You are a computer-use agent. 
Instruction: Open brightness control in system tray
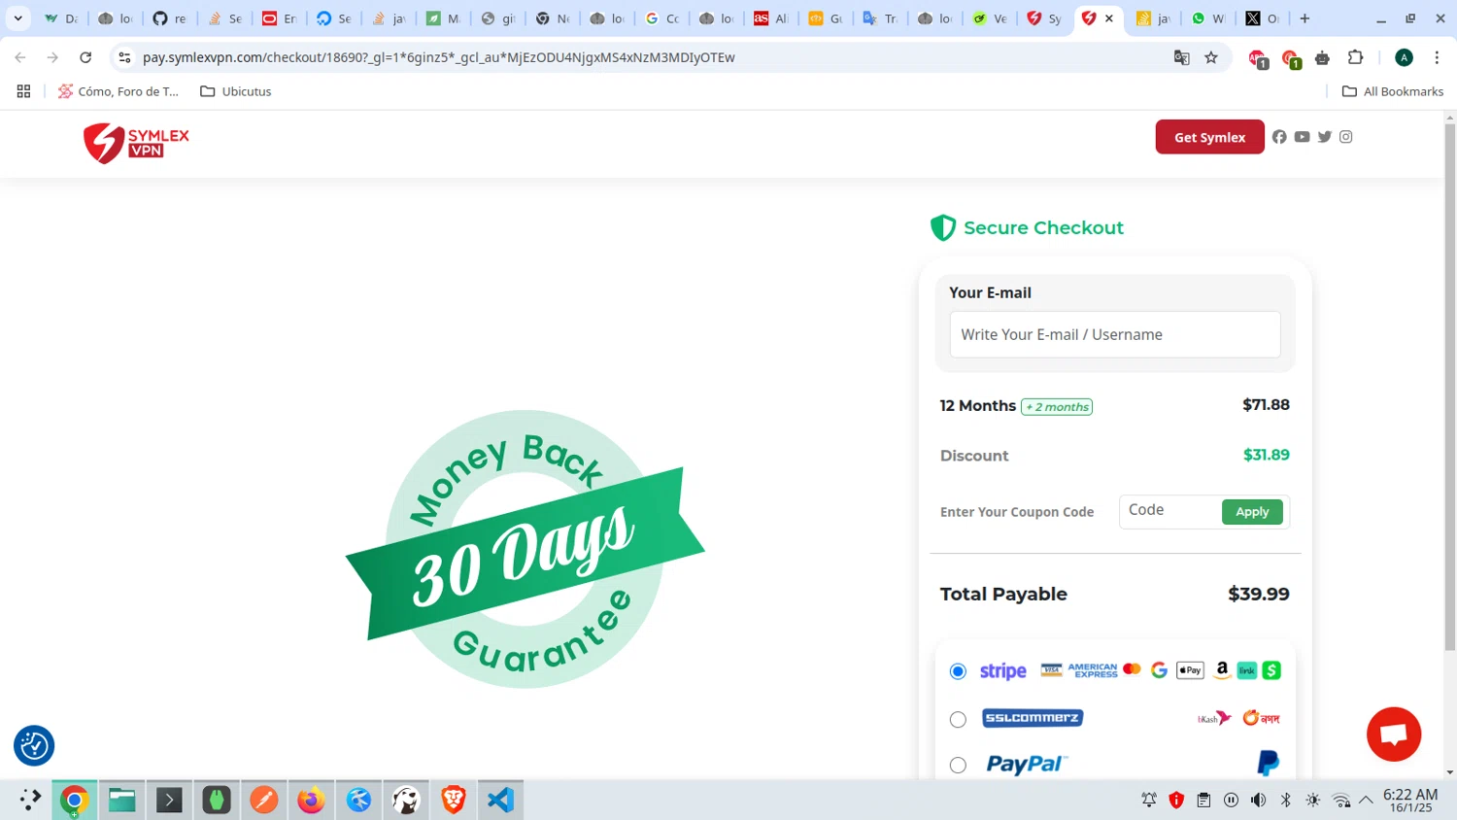pos(1313,800)
